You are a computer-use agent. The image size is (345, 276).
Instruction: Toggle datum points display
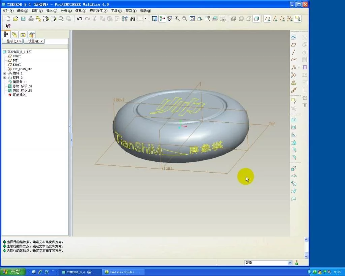tap(282, 19)
